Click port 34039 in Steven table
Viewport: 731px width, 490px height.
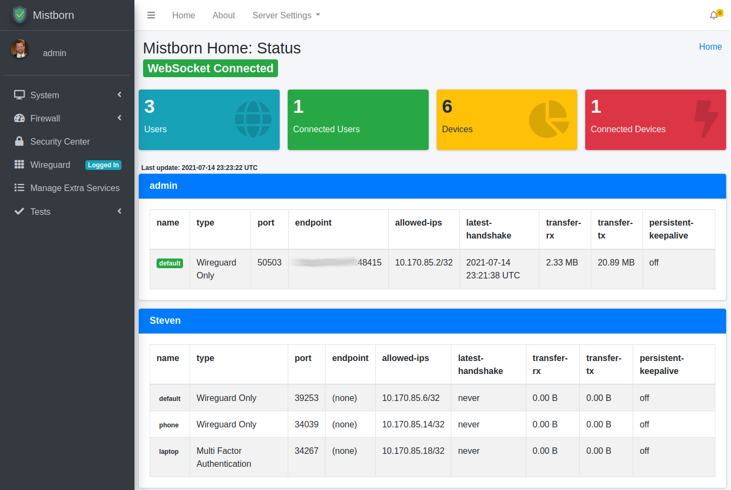(x=307, y=425)
